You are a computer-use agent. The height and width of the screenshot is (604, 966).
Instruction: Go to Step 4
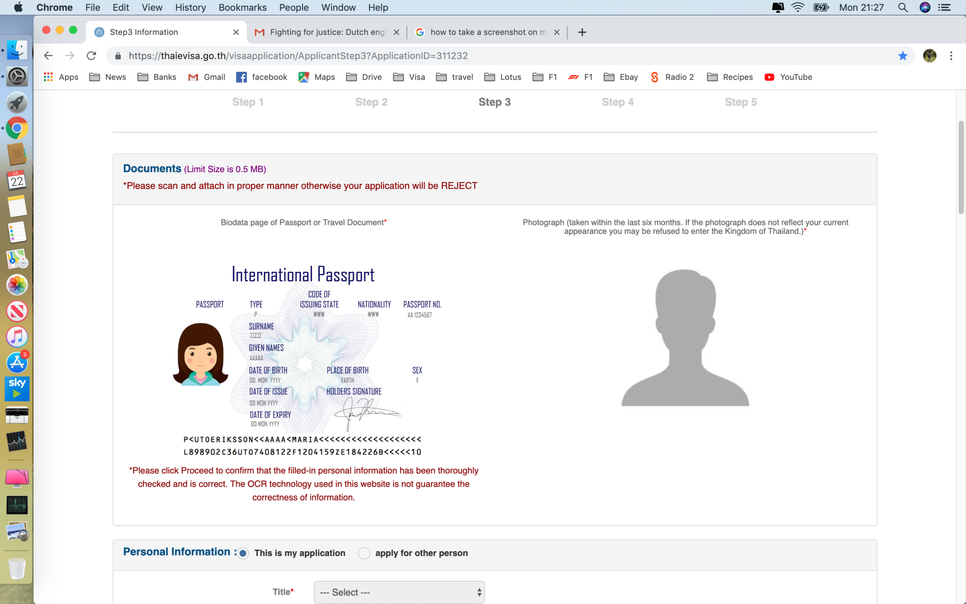617,102
